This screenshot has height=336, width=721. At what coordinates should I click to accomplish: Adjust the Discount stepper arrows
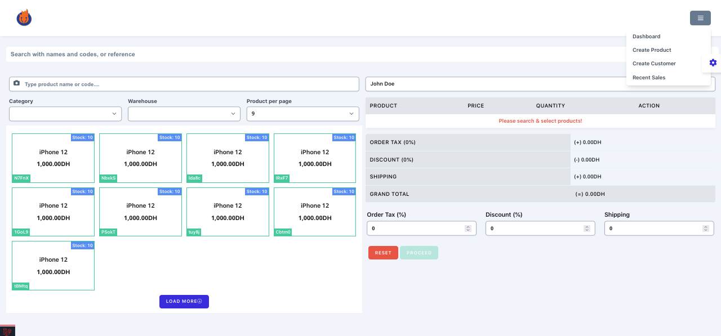(586, 229)
